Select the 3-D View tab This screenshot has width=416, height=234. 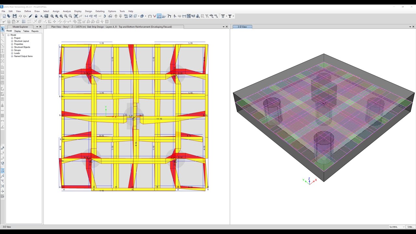(x=242, y=27)
